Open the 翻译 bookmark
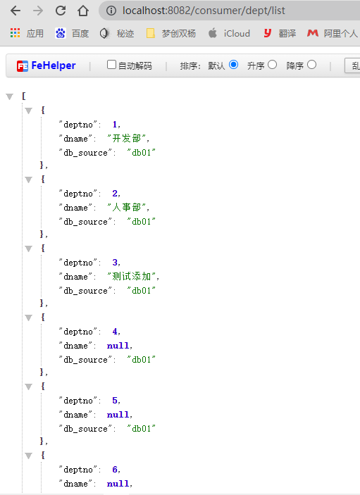Screen dimensions: 360x495 tap(280, 33)
